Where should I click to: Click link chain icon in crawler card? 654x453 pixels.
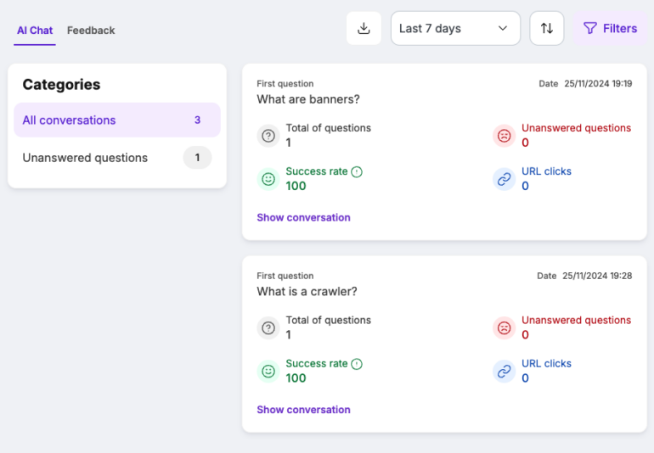tap(504, 372)
